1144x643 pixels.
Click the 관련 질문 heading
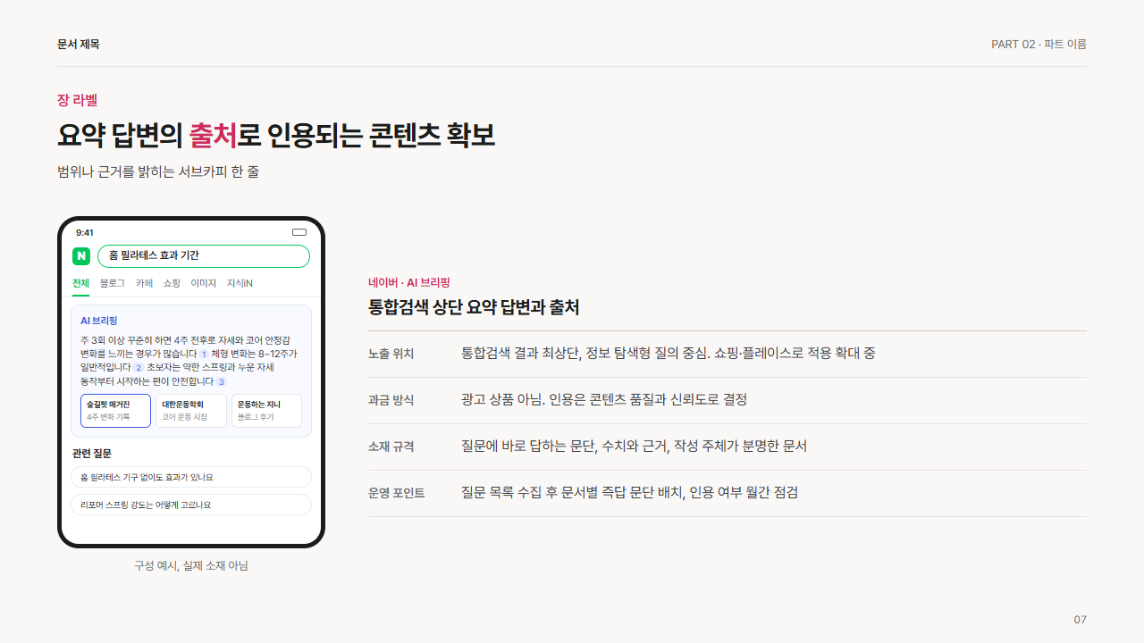click(x=92, y=453)
